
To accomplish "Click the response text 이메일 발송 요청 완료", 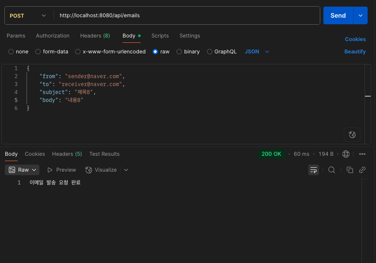I will coord(55,183).
